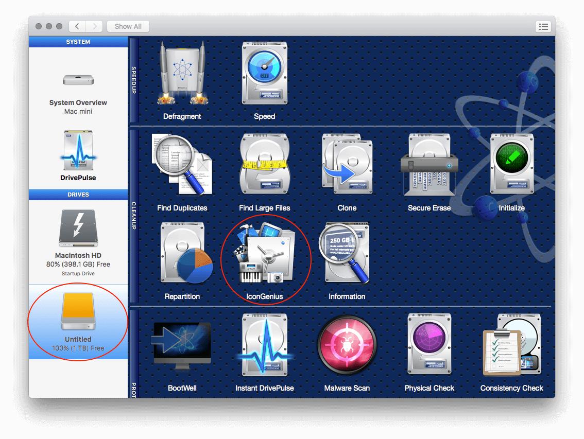Select the Defragment tool

pyautogui.click(x=182, y=75)
